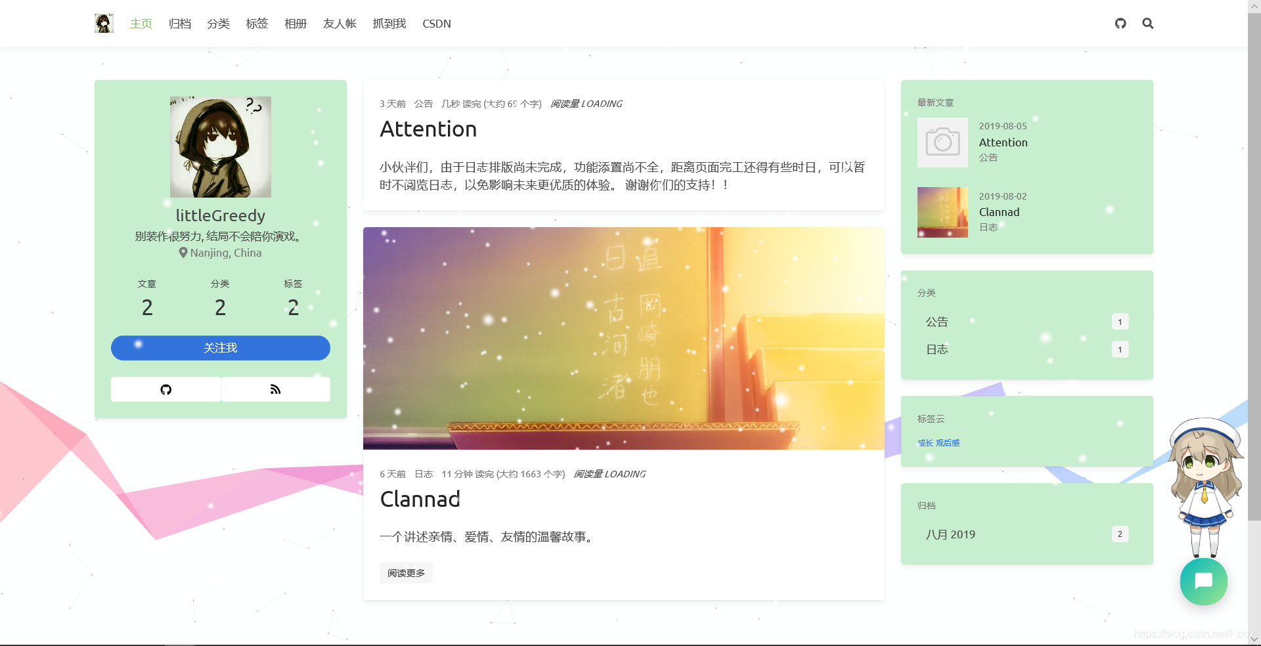Open the search magnifier icon
This screenshot has height=646, width=1261.
(1148, 24)
